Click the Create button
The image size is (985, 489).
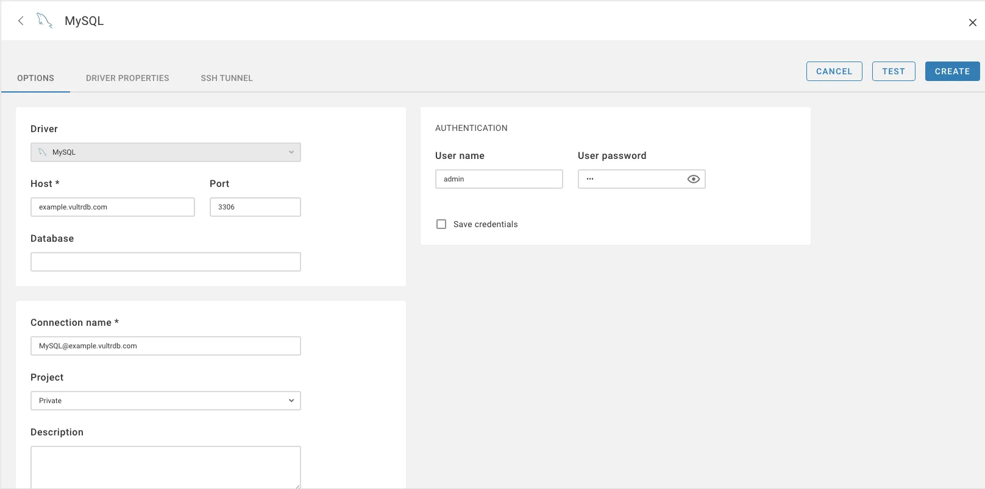coord(952,71)
